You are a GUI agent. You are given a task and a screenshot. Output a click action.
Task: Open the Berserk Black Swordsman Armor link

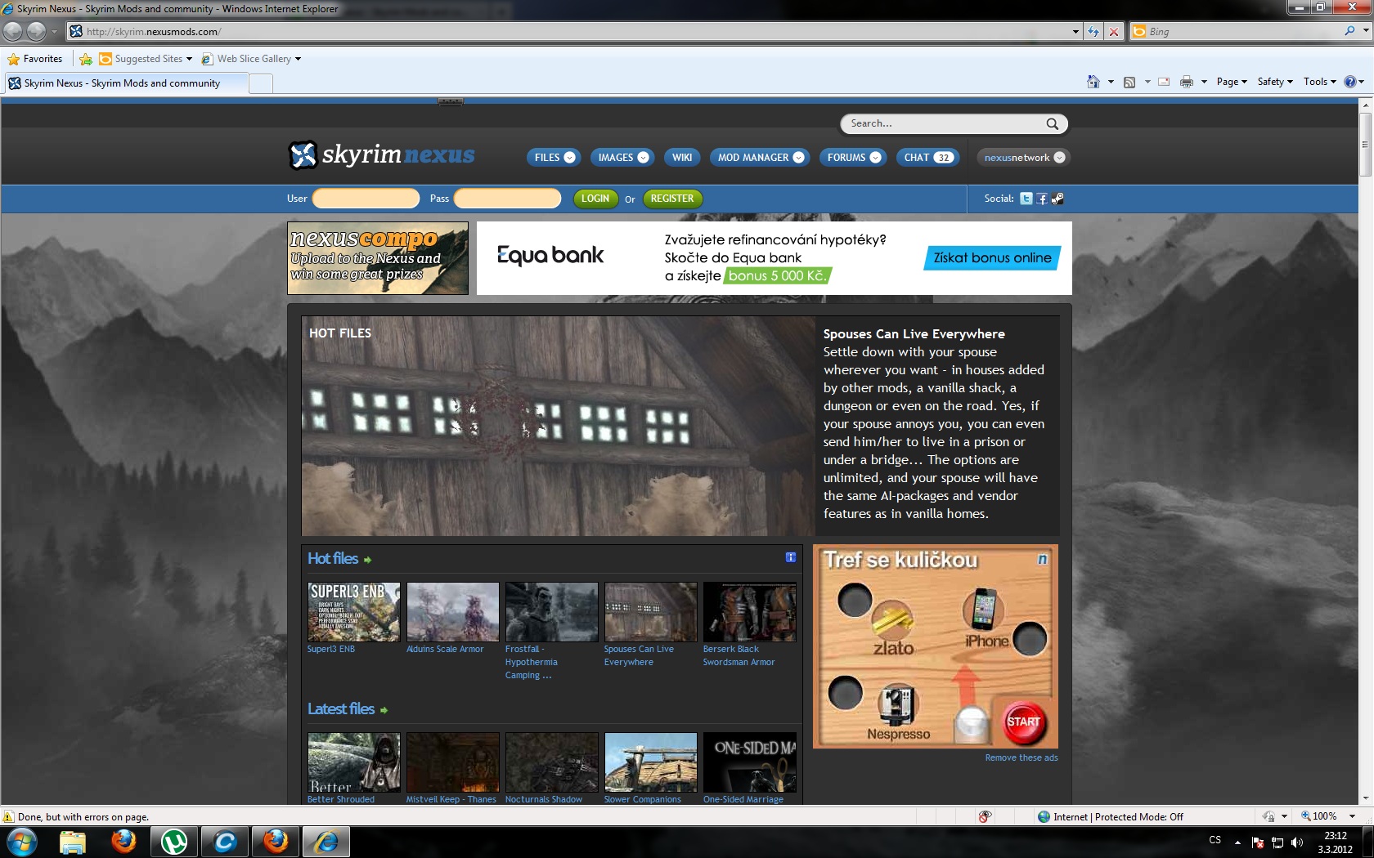[x=739, y=655]
